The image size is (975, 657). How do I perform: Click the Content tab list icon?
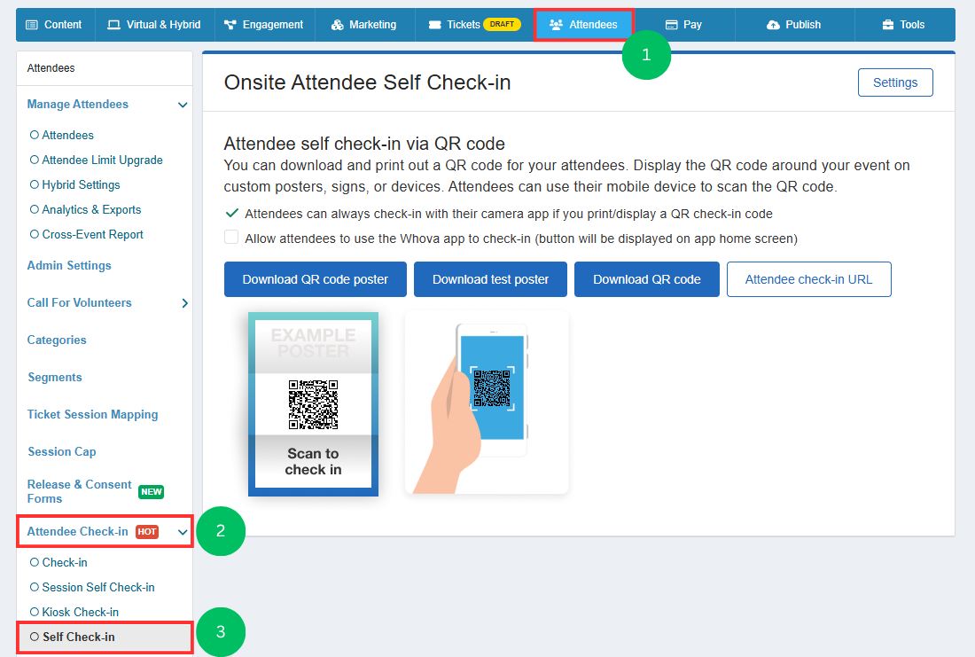[32, 25]
